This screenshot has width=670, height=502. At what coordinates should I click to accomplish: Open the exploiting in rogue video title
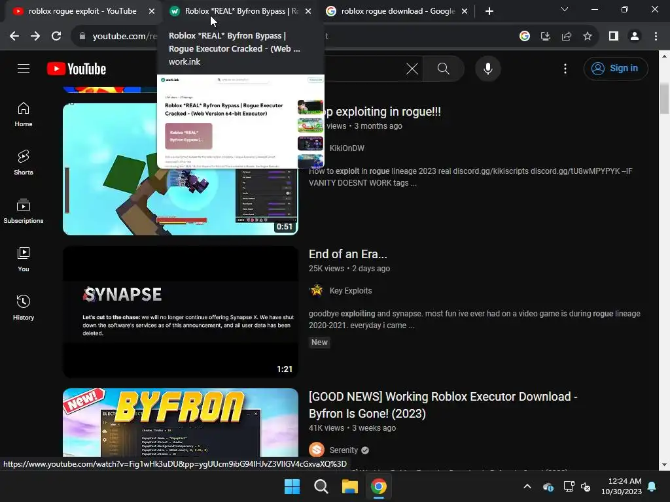tap(381, 112)
